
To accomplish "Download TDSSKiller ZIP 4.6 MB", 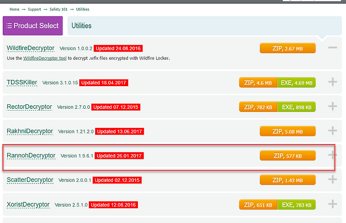I will 258,83.
